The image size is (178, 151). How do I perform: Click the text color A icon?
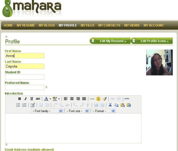click(46, 99)
